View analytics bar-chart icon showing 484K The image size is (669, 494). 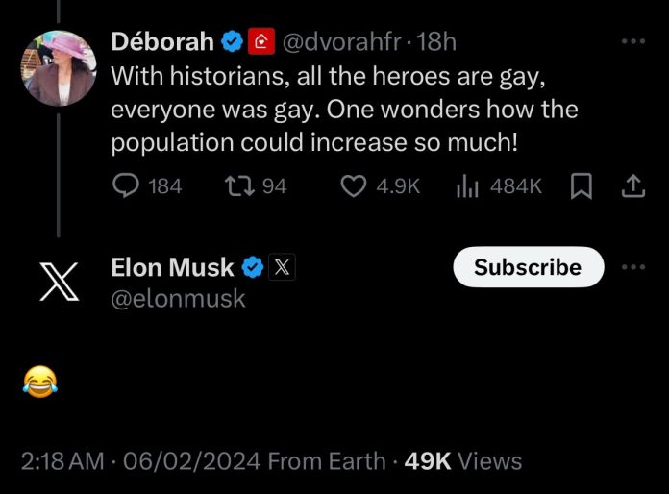tap(466, 185)
